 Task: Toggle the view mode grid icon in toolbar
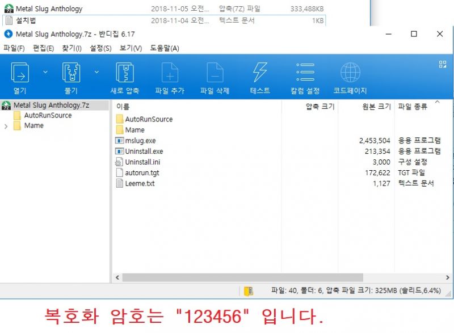tap(443, 64)
